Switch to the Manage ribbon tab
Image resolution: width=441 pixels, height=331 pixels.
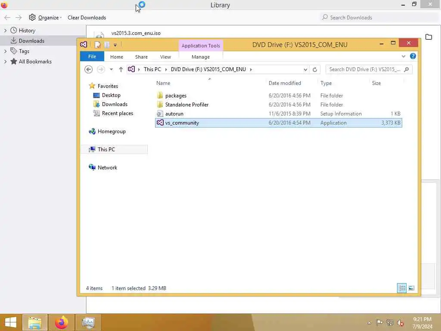201,57
